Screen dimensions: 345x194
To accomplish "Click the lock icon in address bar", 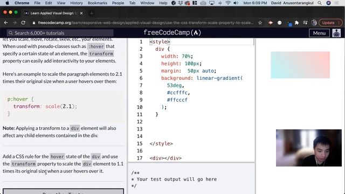I will click(33, 23).
